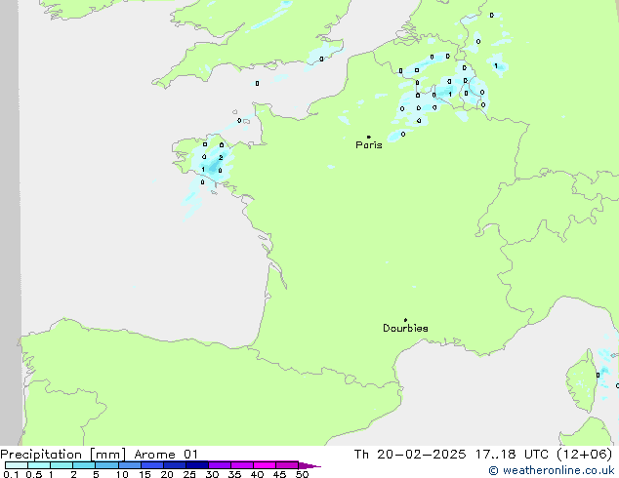
Task: Click the 'Arome 01' model name
Action: 166,455
